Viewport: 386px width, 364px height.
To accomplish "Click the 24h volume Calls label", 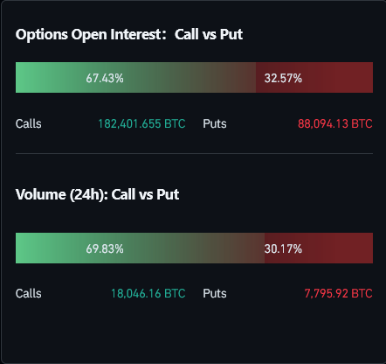I will 29,293.
